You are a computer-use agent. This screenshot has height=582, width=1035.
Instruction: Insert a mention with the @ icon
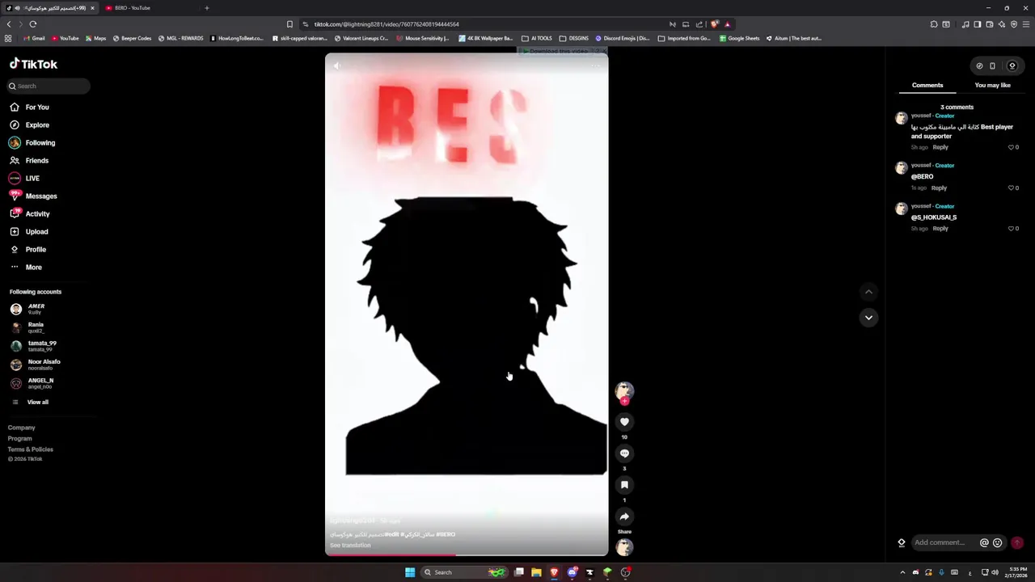[x=984, y=543]
